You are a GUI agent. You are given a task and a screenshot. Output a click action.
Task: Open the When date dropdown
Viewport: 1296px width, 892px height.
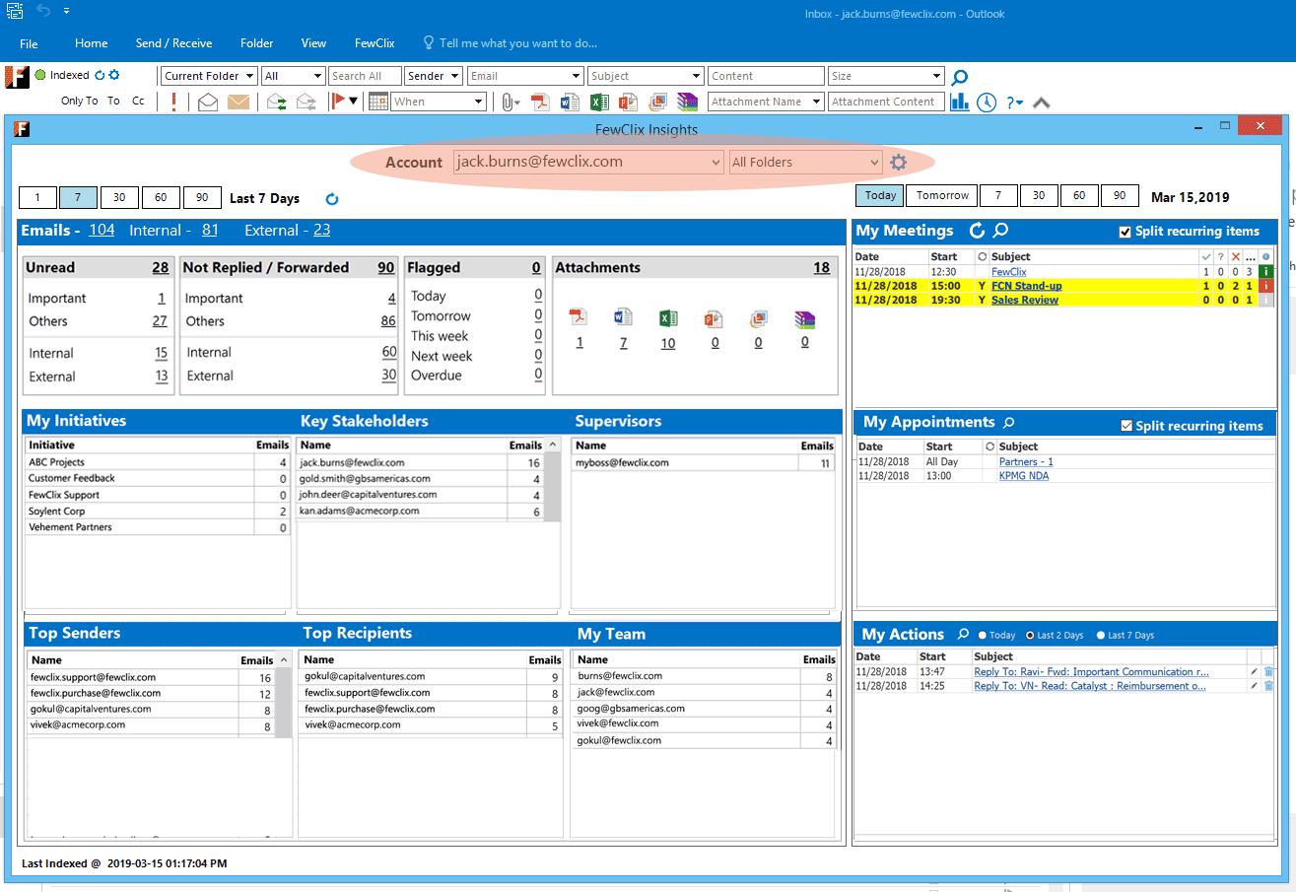[439, 102]
